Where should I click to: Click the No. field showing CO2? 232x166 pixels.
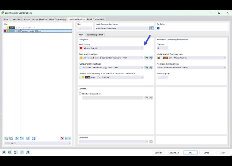pos(85,28)
